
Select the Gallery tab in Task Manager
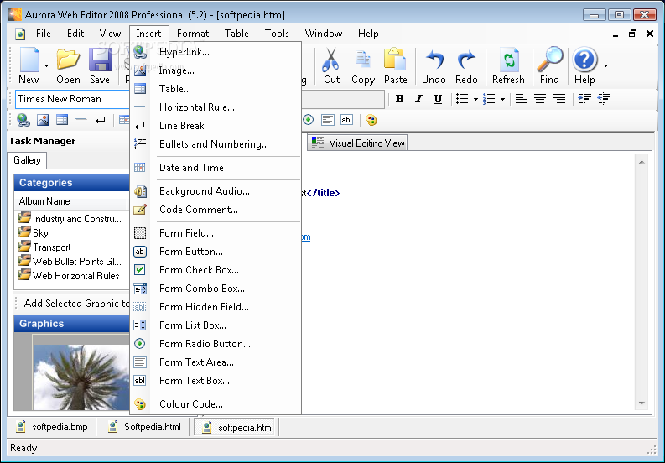point(27,160)
